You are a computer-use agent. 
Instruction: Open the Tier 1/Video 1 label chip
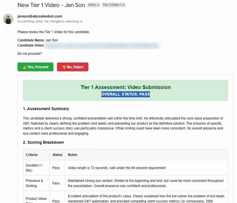(112, 5)
